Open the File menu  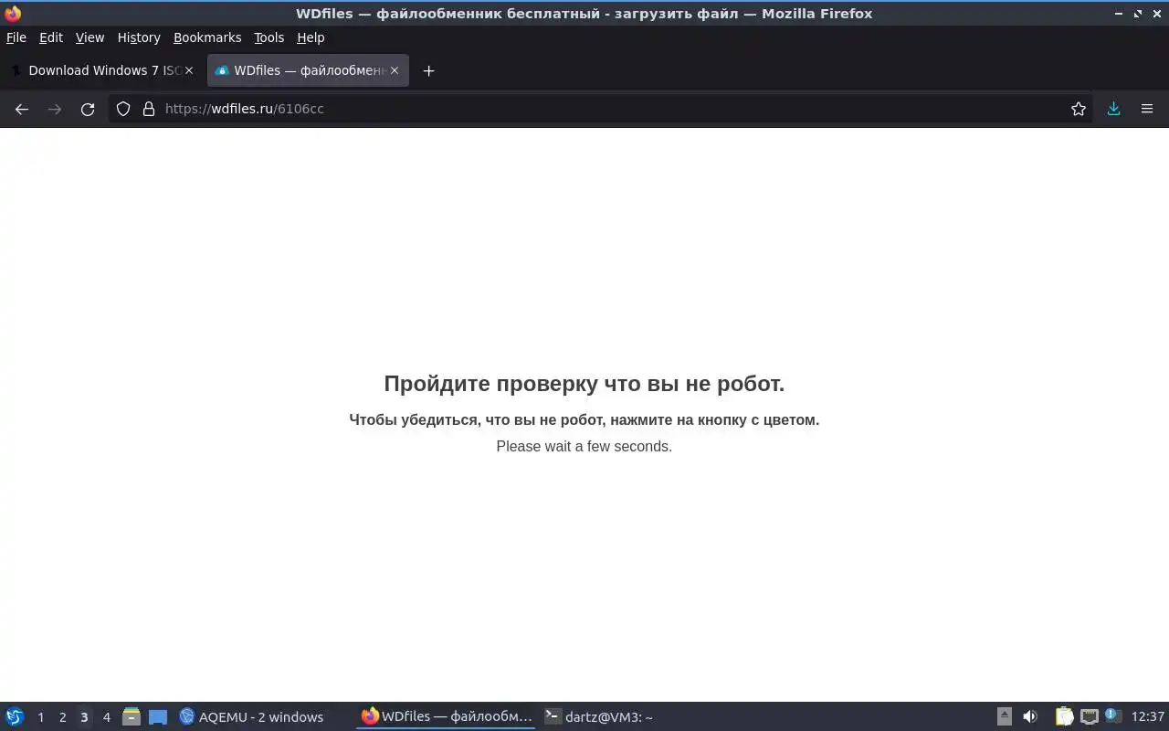coord(16,37)
